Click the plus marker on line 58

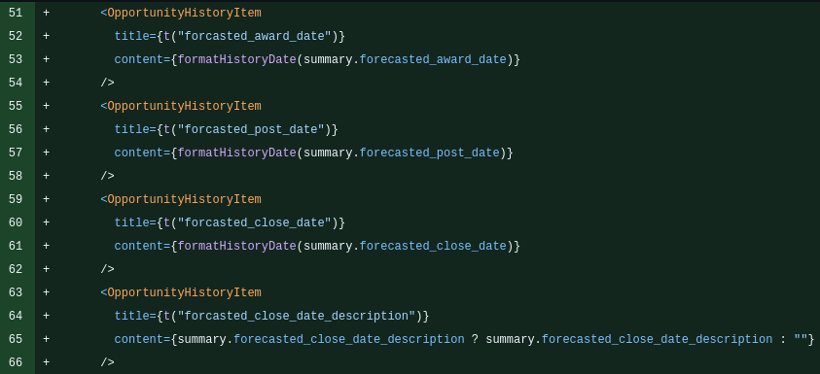[x=46, y=176]
